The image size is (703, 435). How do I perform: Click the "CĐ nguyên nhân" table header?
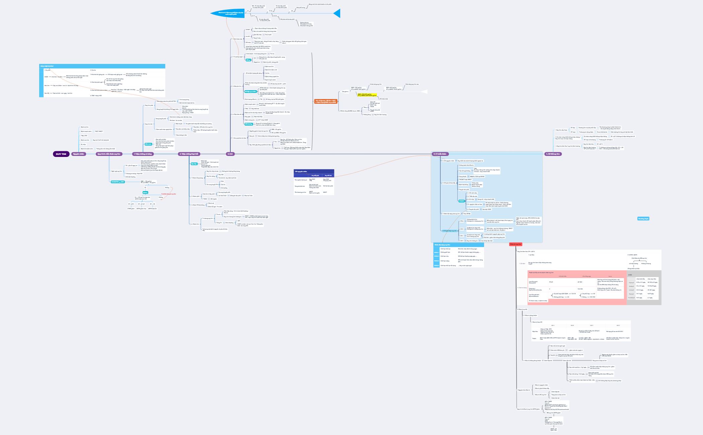point(301,172)
